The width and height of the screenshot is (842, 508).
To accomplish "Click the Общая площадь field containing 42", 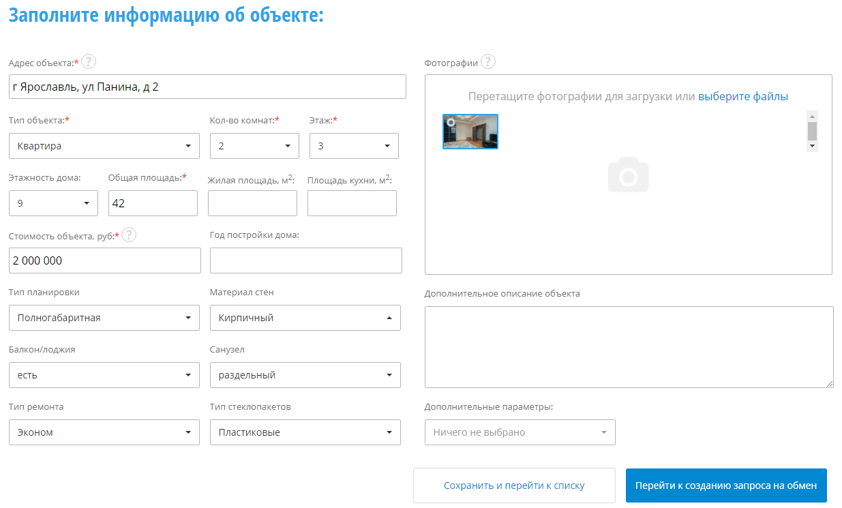I will (x=153, y=203).
